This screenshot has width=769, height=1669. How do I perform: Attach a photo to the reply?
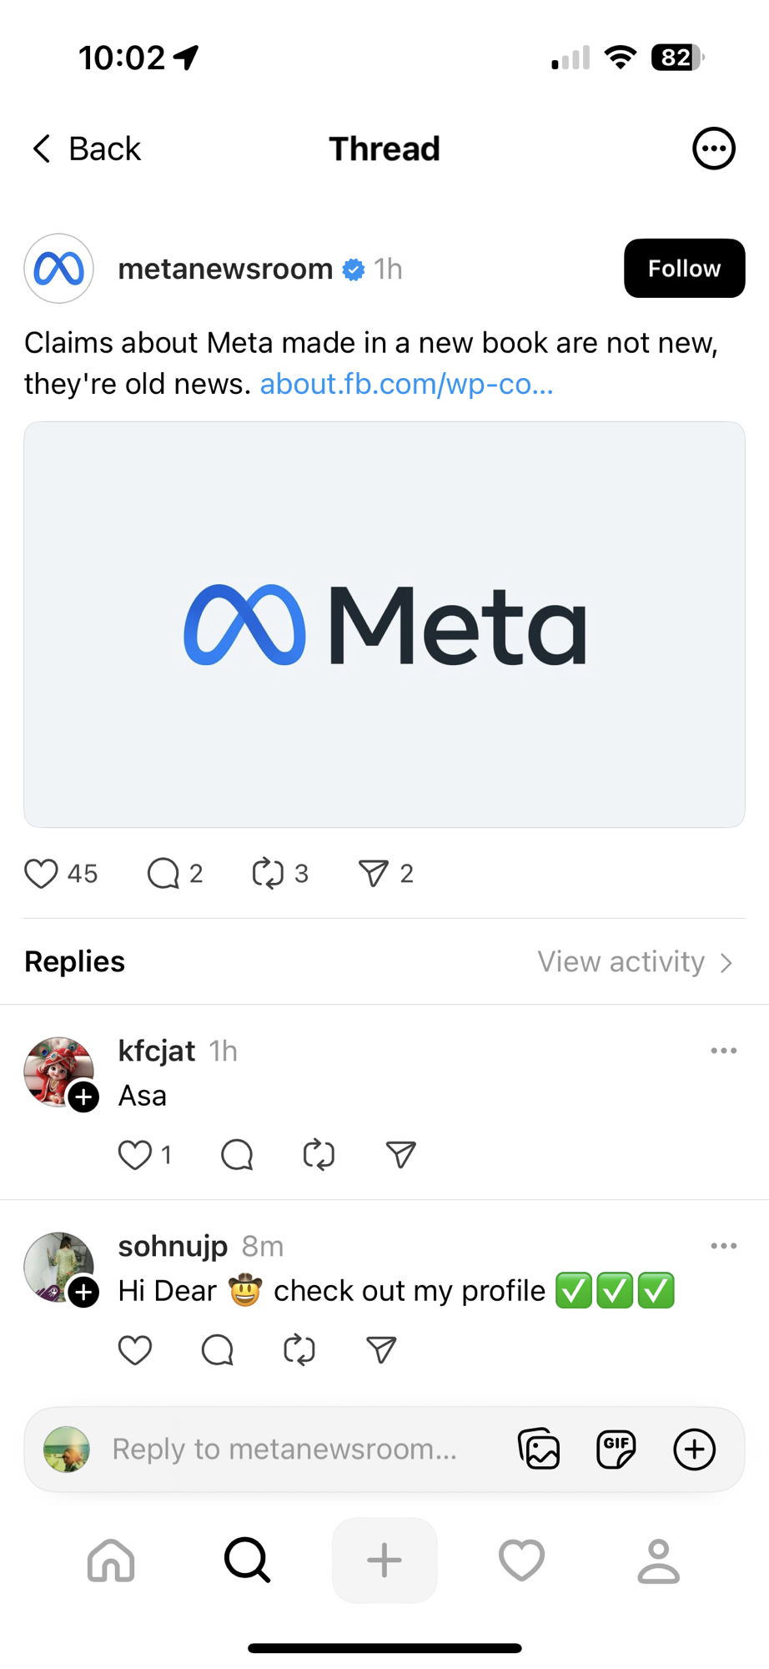click(x=539, y=1450)
